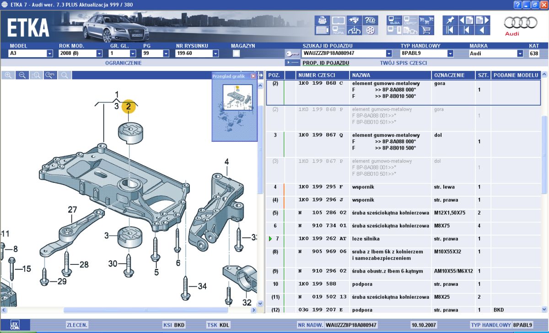Click the OGRANICZENIE link
The image size is (549, 333).
pyautogui.click(x=124, y=63)
